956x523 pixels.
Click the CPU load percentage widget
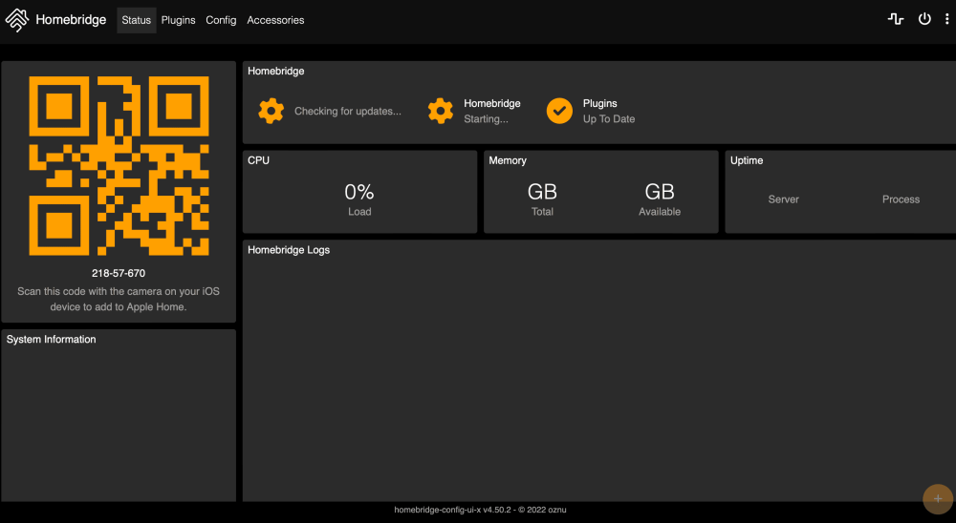(359, 193)
